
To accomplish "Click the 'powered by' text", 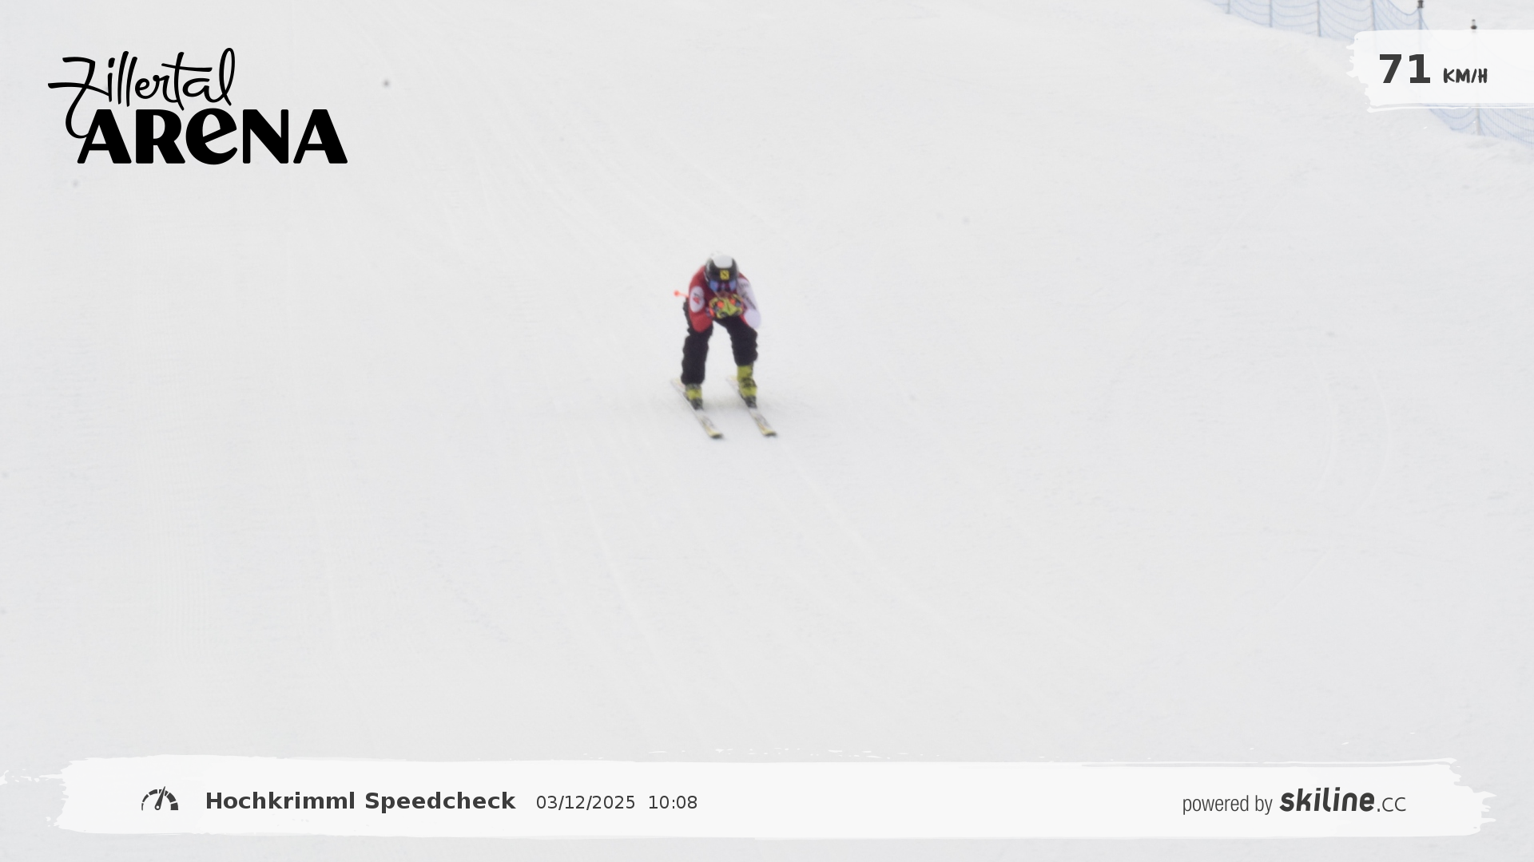I will tap(1227, 804).
